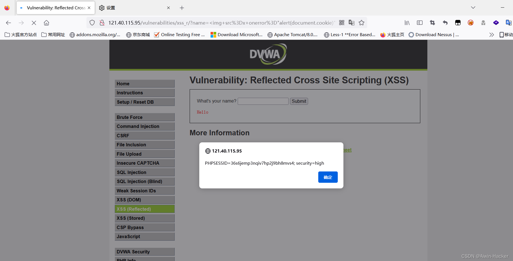Translate this page via address bar icon
The width and height of the screenshot is (513, 261).
(x=352, y=23)
